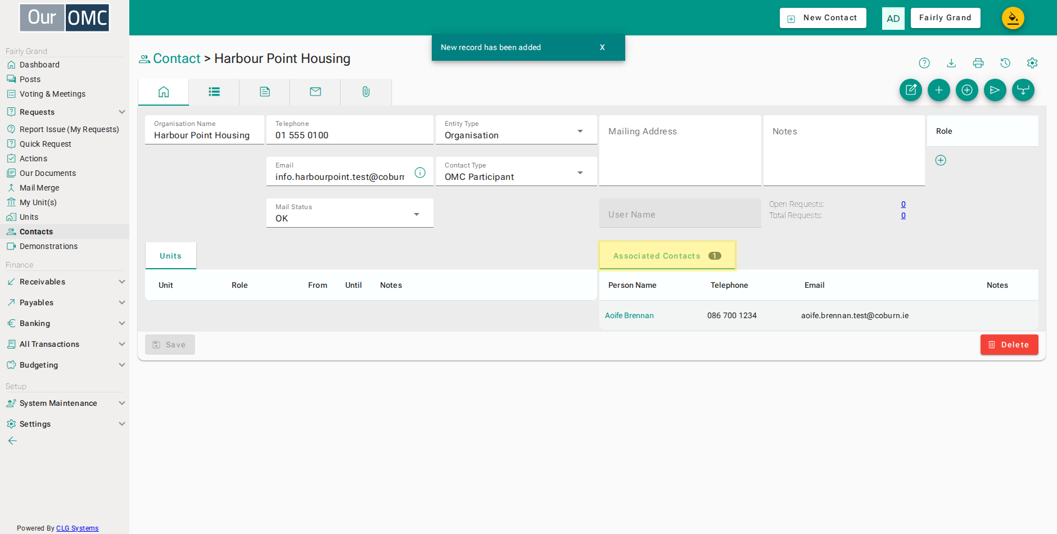Open the Mail Status dropdown

tap(350, 213)
